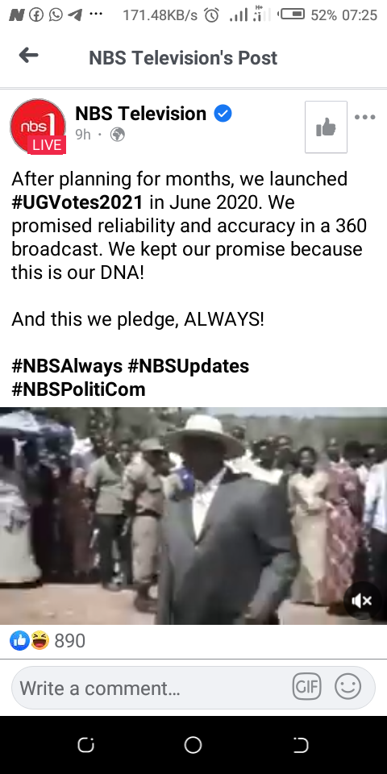This screenshot has height=774, width=387.
Task: Open NBS Television profile picture
Action: pos(38,127)
